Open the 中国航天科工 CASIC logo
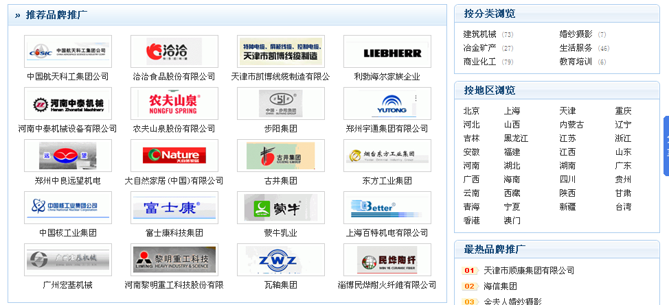 (67, 51)
